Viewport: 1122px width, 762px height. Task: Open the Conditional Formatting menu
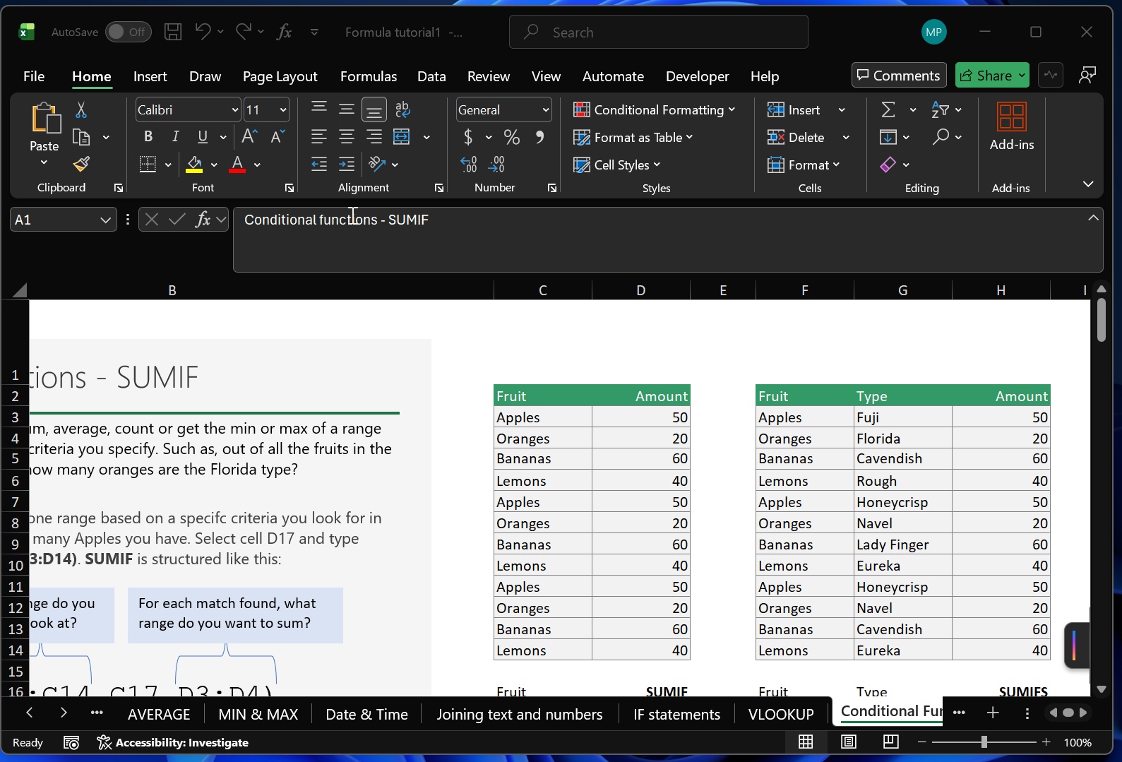pyautogui.click(x=655, y=109)
